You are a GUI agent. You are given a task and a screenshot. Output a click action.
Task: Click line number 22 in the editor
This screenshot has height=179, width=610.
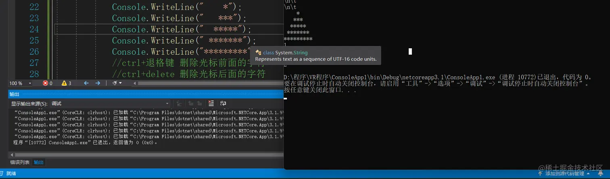[x=34, y=7]
